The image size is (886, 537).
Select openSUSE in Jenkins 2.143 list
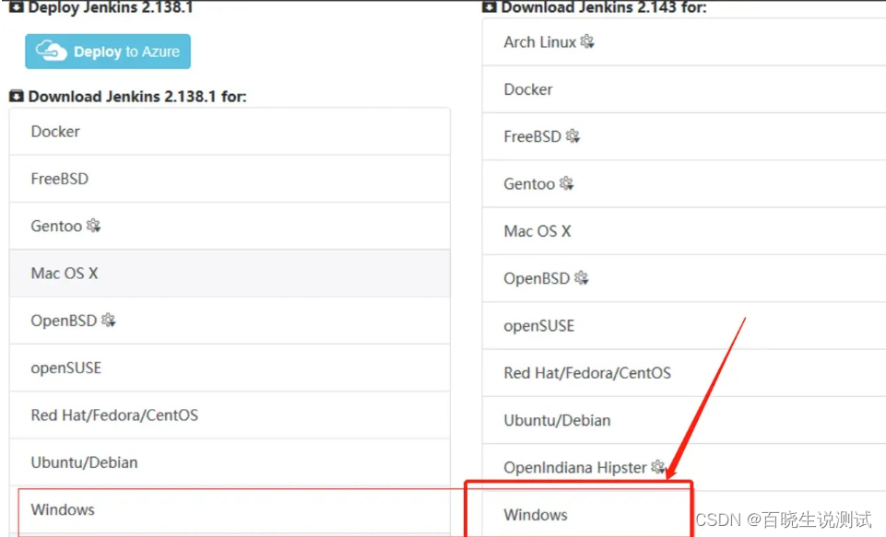tap(684, 326)
